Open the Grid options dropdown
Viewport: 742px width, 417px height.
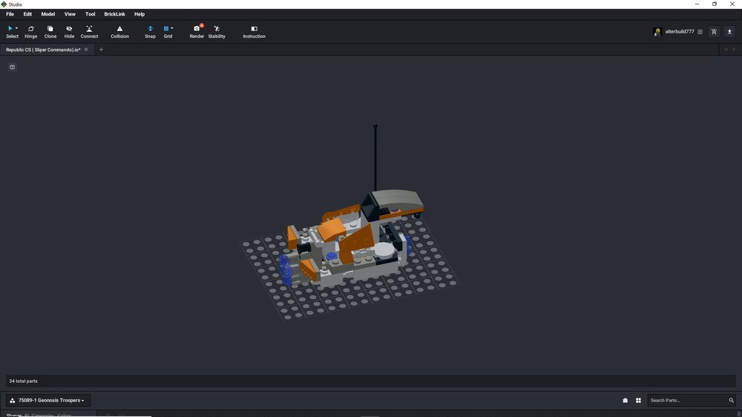point(172,28)
